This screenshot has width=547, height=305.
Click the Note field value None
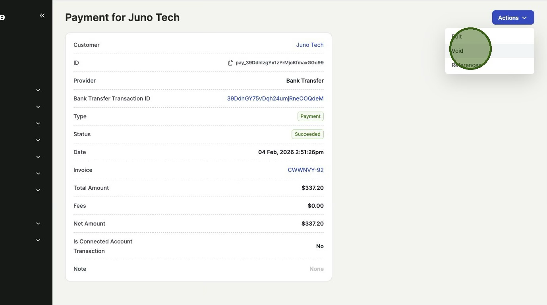click(x=316, y=269)
